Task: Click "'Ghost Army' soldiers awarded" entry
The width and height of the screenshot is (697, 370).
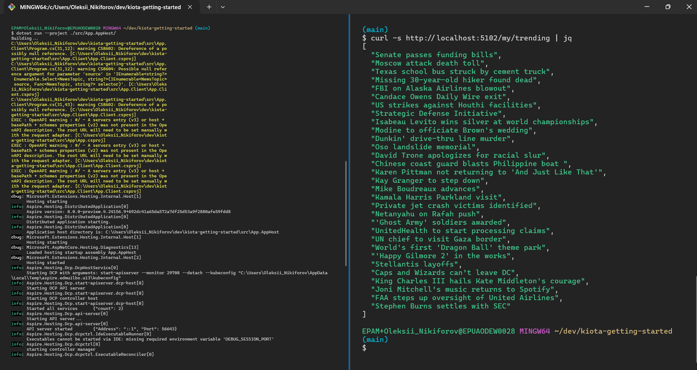Action: click(x=440, y=222)
